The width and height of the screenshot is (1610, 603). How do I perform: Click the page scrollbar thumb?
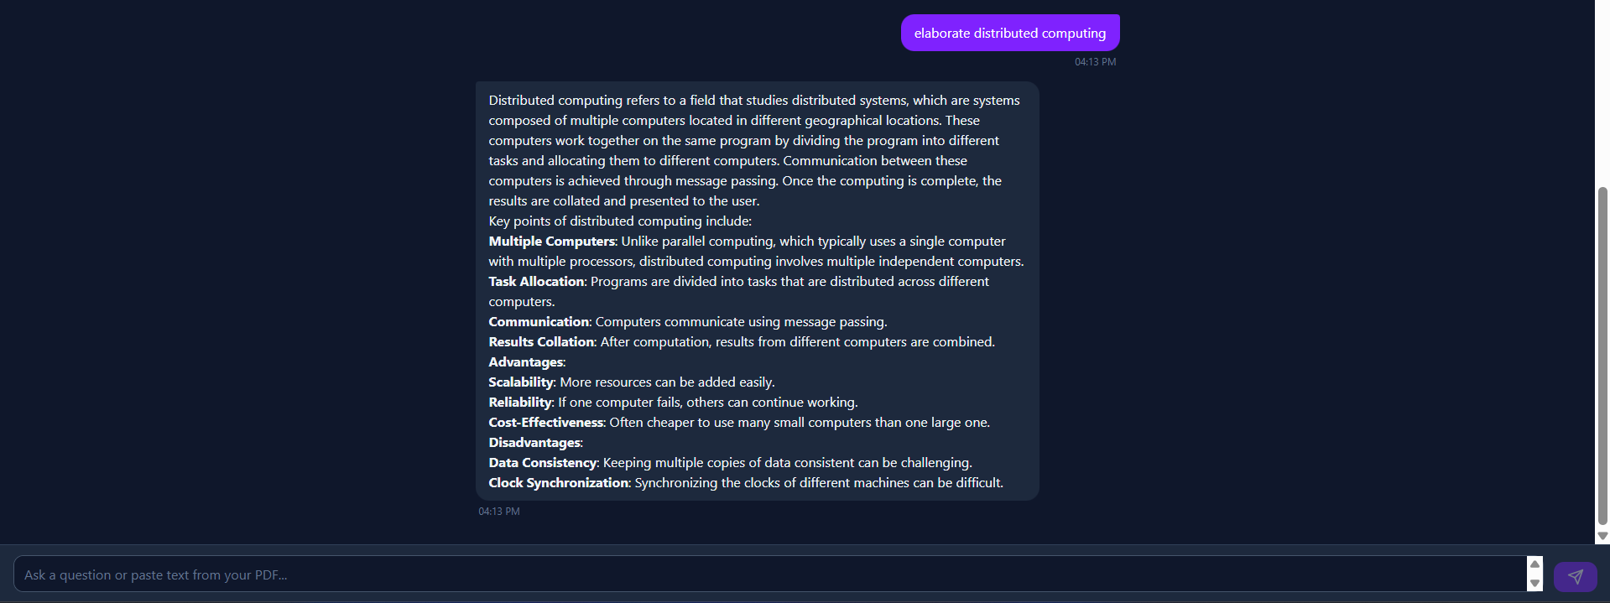(x=1602, y=352)
